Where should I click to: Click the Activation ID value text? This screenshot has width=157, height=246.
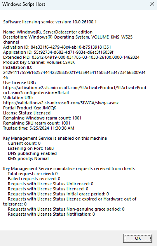click(71, 47)
